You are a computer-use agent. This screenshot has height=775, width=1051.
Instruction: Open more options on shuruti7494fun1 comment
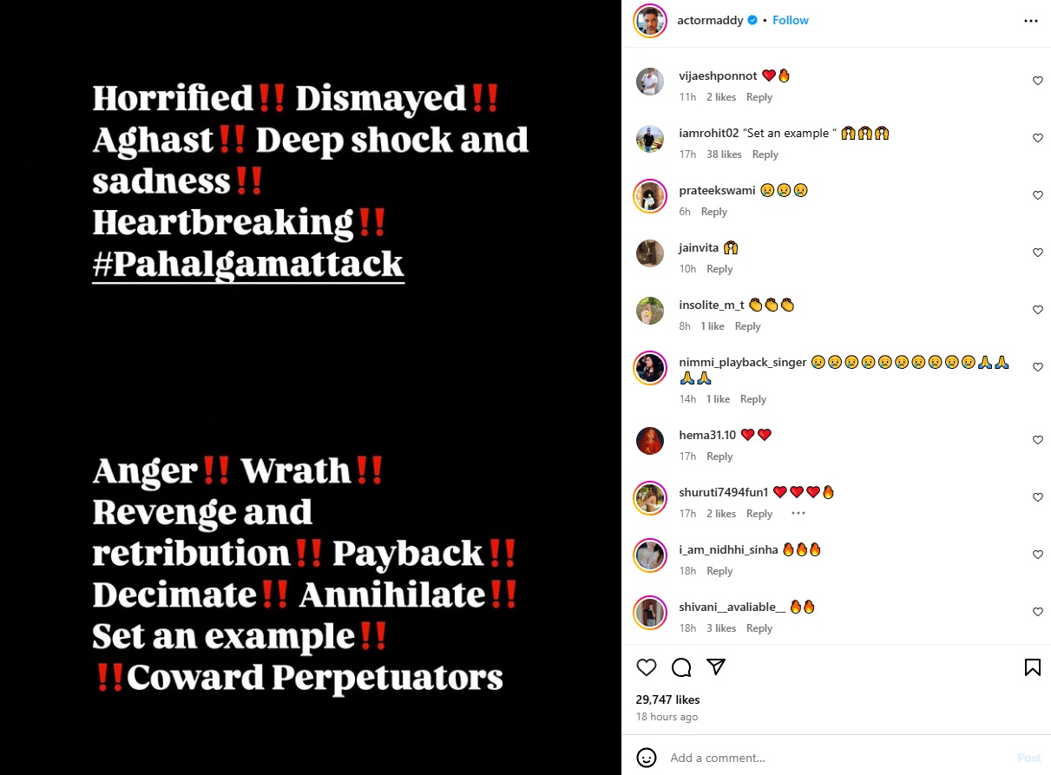coord(798,513)
